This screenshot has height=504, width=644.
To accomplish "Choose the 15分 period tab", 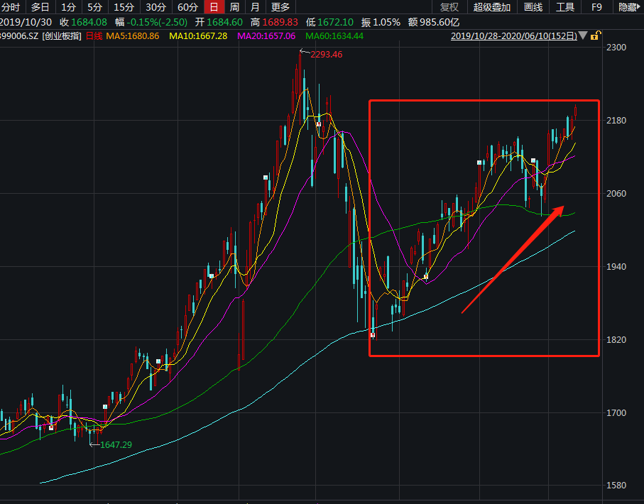I will [124, 7].
